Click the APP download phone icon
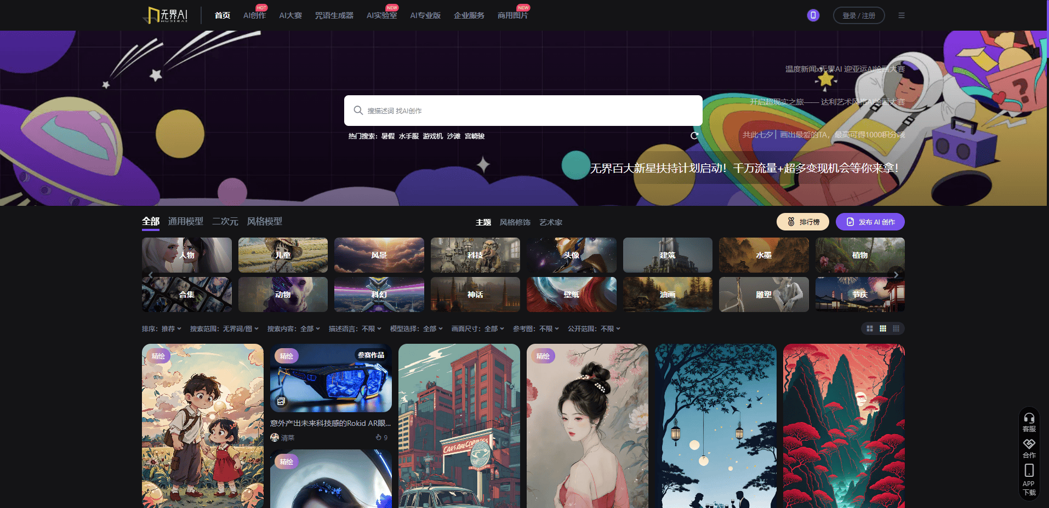 pyautogui.click(x=1029, y=470)
